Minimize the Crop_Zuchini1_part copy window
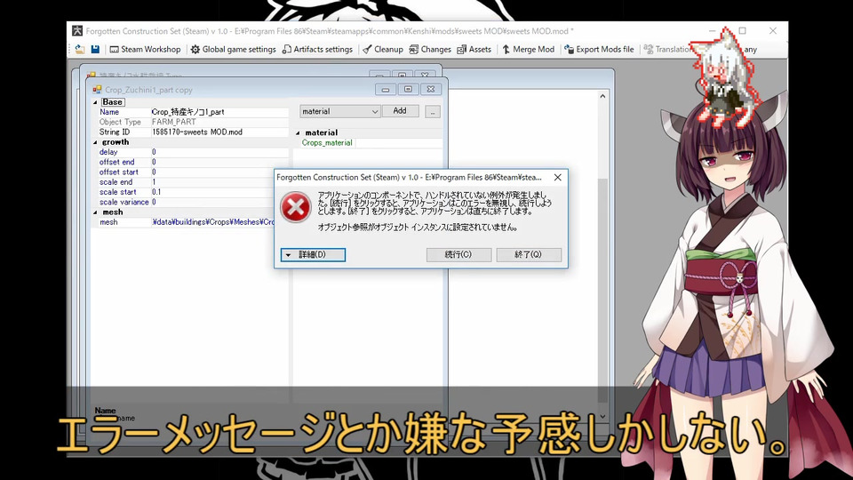Viewport: 853px width, 480px height. (x=385, y=90)
